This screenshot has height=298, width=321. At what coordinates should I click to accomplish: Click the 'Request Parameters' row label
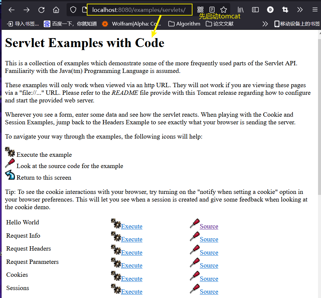click(x=32, y=262)
